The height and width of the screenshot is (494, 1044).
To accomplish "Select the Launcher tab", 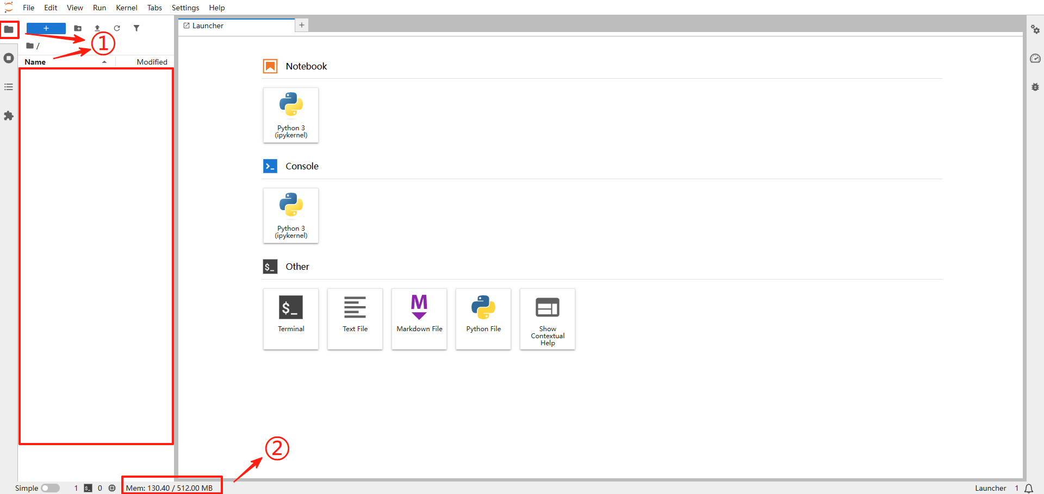I will pyautogui.click(x=208, y=26).
